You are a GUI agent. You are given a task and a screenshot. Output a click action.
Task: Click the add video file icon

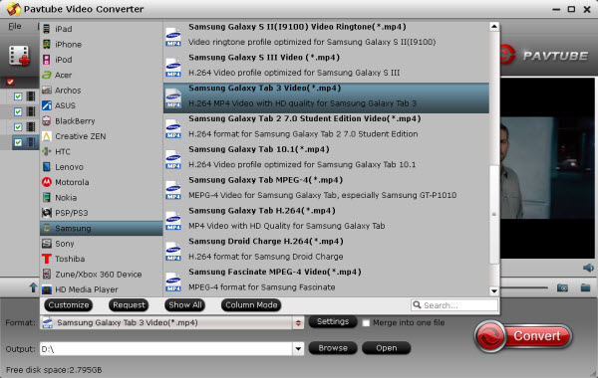[19, 56]
